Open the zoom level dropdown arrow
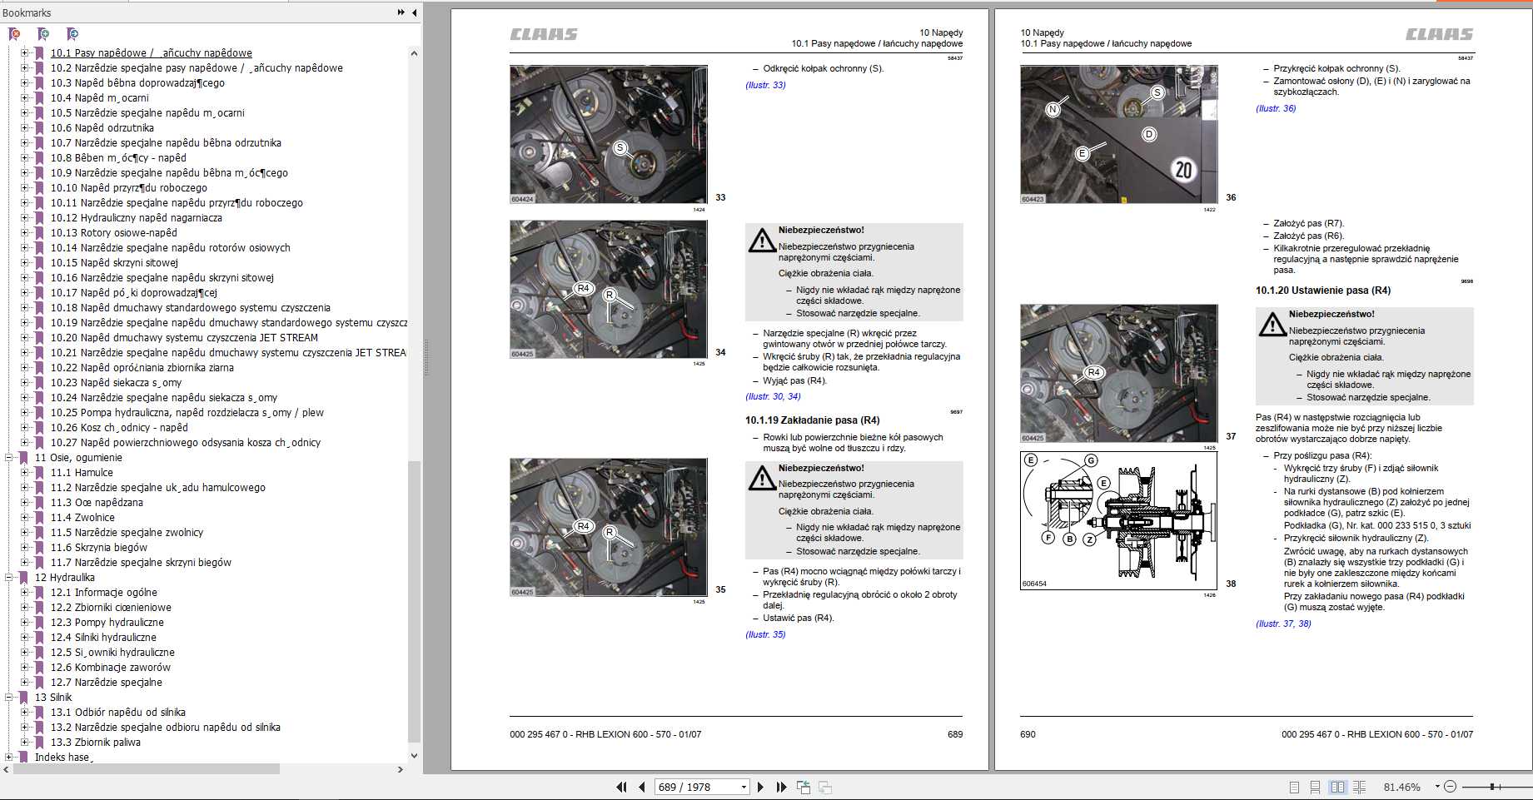Image resolution: width=1533 pixels, height=800 pixels. coord(1436,787)
